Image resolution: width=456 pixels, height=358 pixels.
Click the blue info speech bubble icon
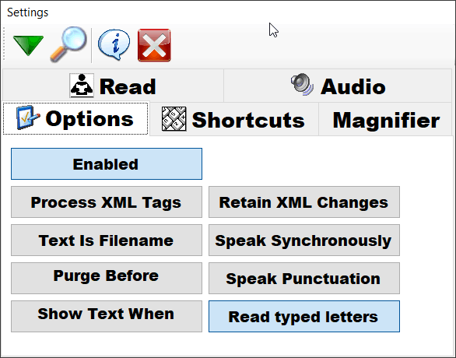[x=114, y=44]
